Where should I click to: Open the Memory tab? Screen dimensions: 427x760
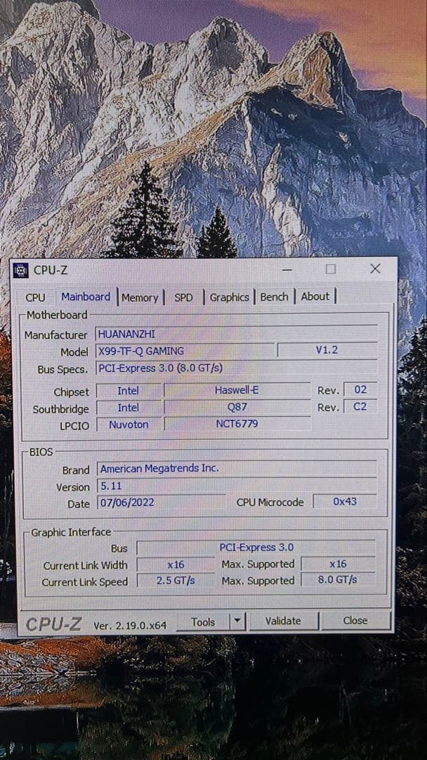click(140, 298)
